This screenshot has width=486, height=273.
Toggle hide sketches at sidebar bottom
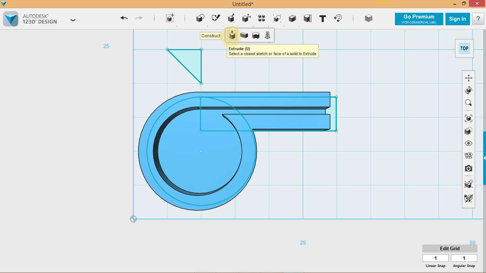click(x=468, y=198)
